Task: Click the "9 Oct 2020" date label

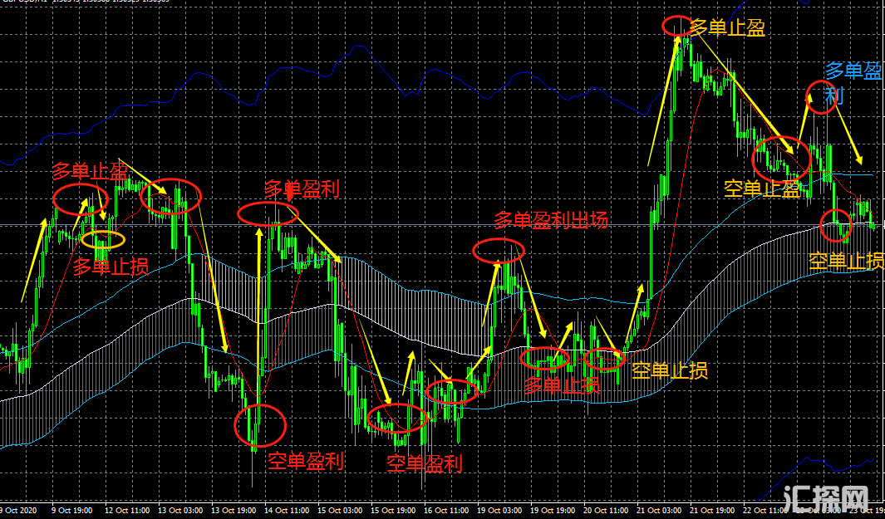Action: coord(18,511)
